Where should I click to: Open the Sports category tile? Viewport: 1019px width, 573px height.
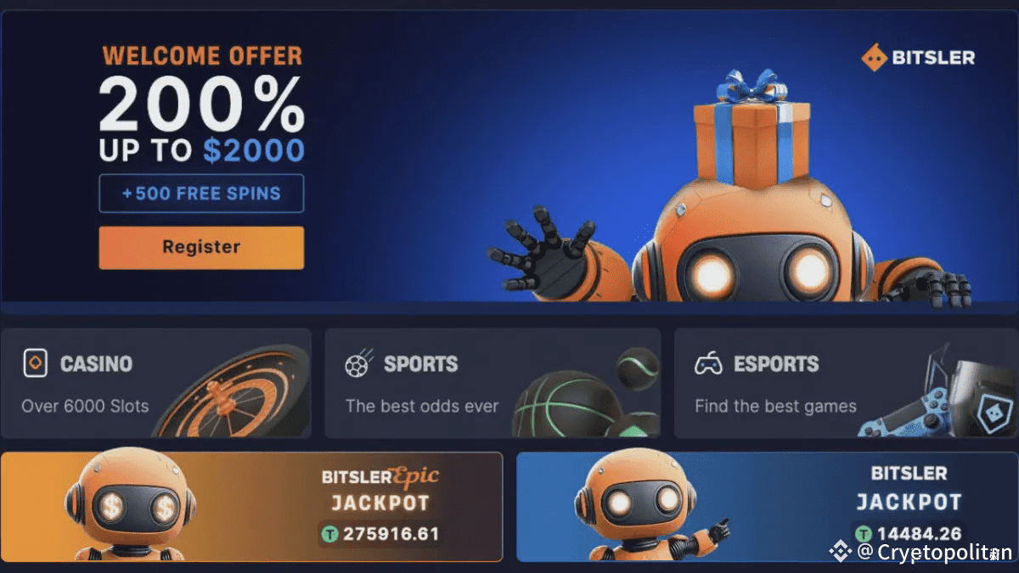coord(493,383)
